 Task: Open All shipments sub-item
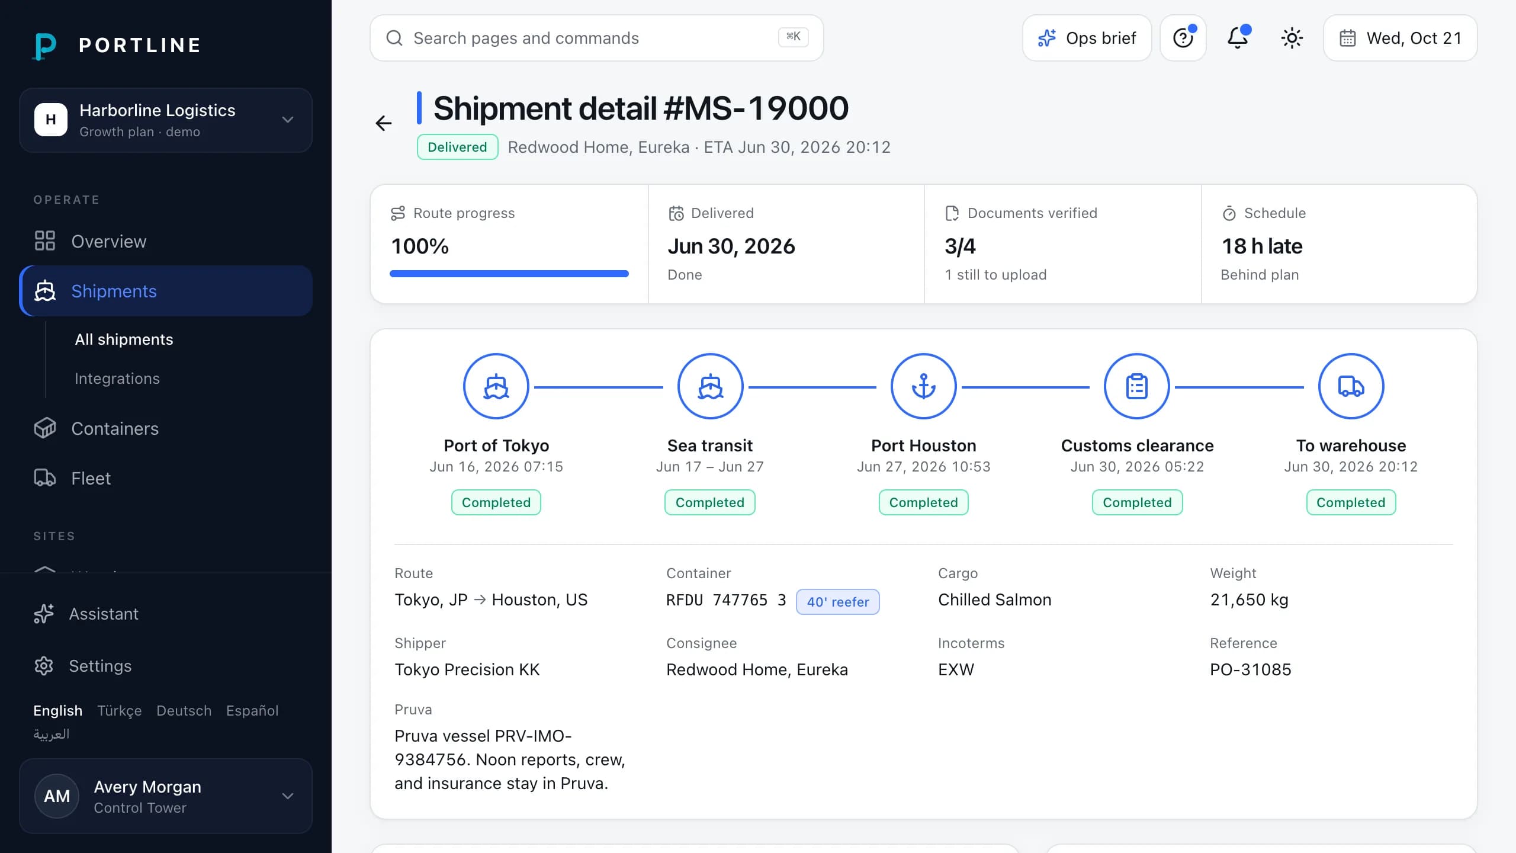124,339
